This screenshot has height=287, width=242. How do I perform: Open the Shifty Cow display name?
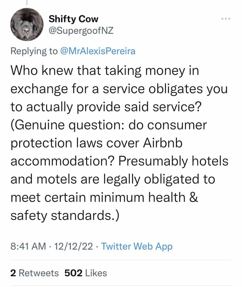(x=74, y=19)
